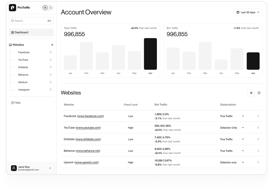Viewport: 273px width, 196px height.
Task: Switch websites to grid view
Action: pos(259,93)
